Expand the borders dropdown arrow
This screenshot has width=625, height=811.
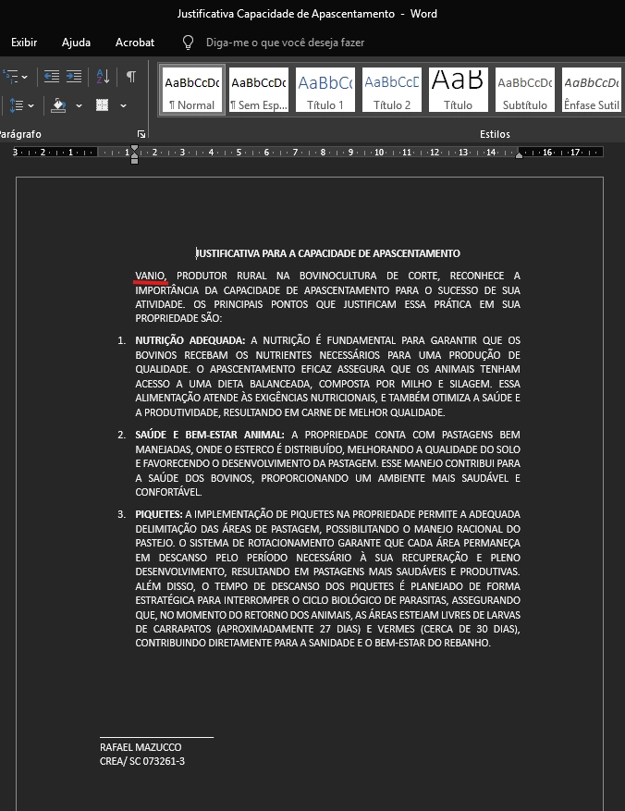pyautogui.click(x=121, y=105)
